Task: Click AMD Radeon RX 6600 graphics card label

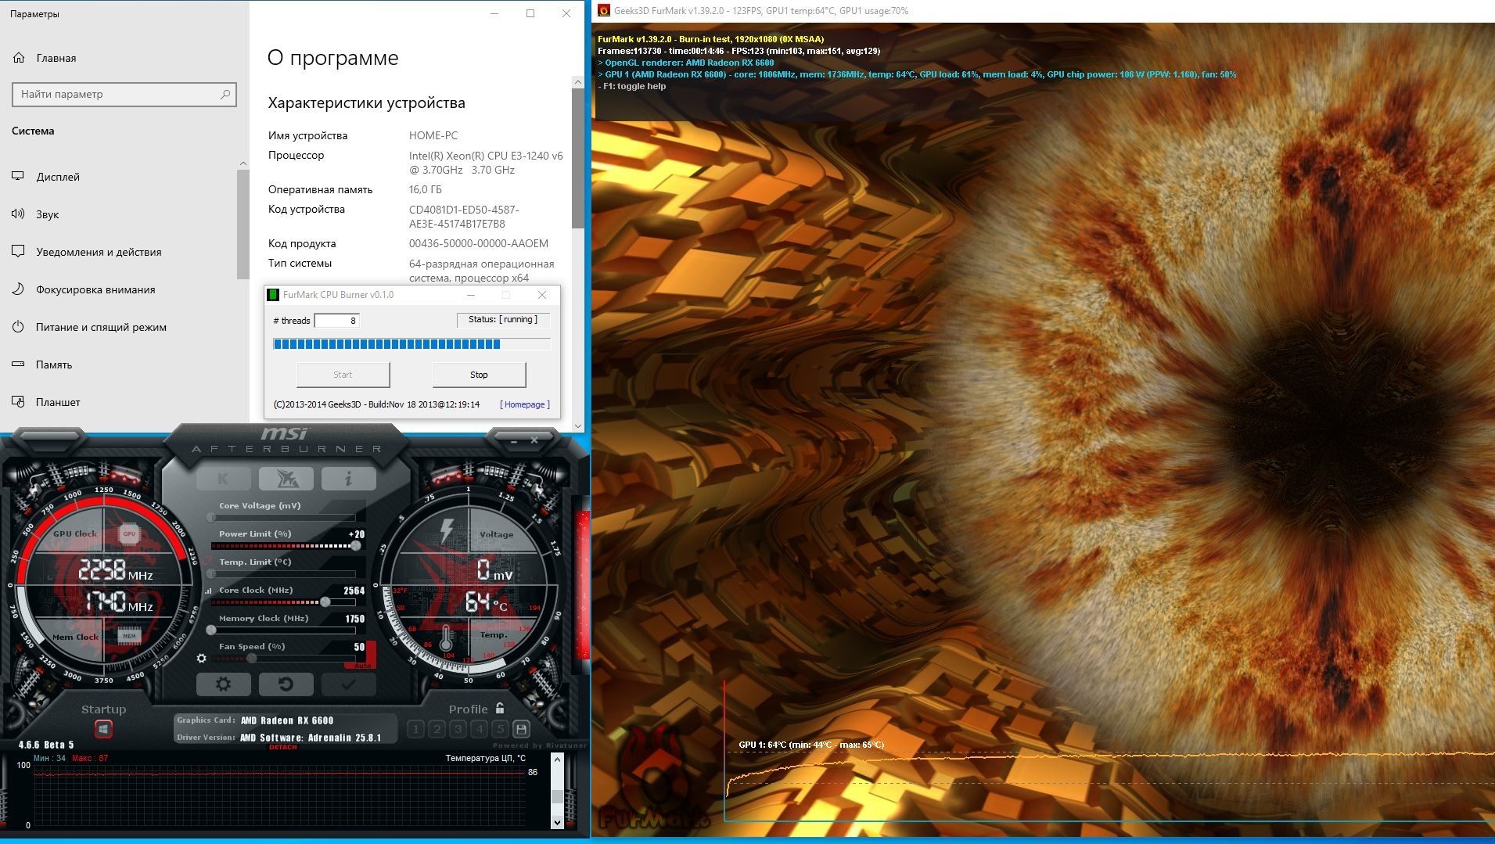Action: pos(287,720)
